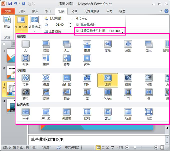The width and height of the screenshot is (170, 151).
Task: Select the 推进 push transition
Action: click(x=87, y=46)
